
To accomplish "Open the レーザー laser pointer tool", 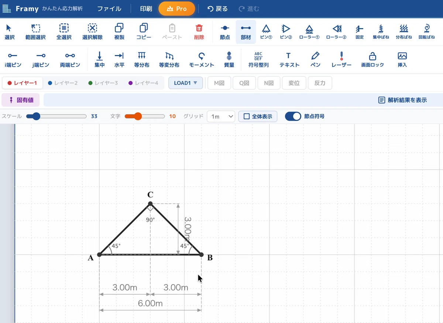I will 341,59.
